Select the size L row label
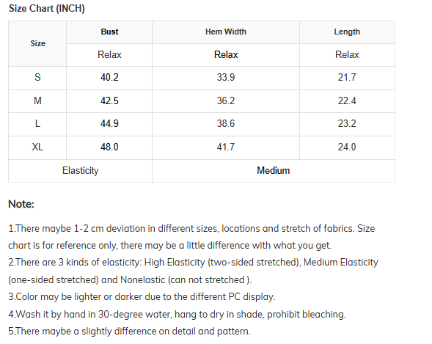Image resolution: width=432 pixels, height=344 pixels. [x=37, y=123]
